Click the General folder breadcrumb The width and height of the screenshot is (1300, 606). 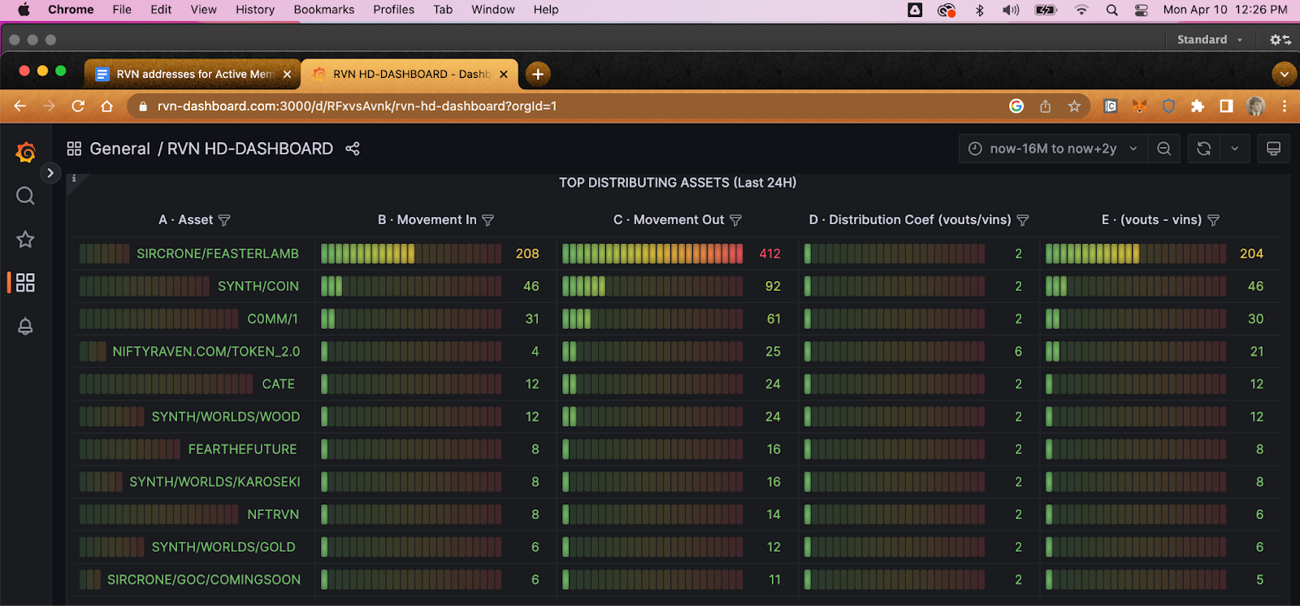click(119, 149)
